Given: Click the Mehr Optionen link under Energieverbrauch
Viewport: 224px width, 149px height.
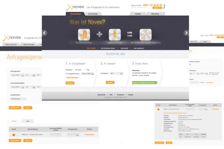Looking at the screenshot, I should [72, 77].
